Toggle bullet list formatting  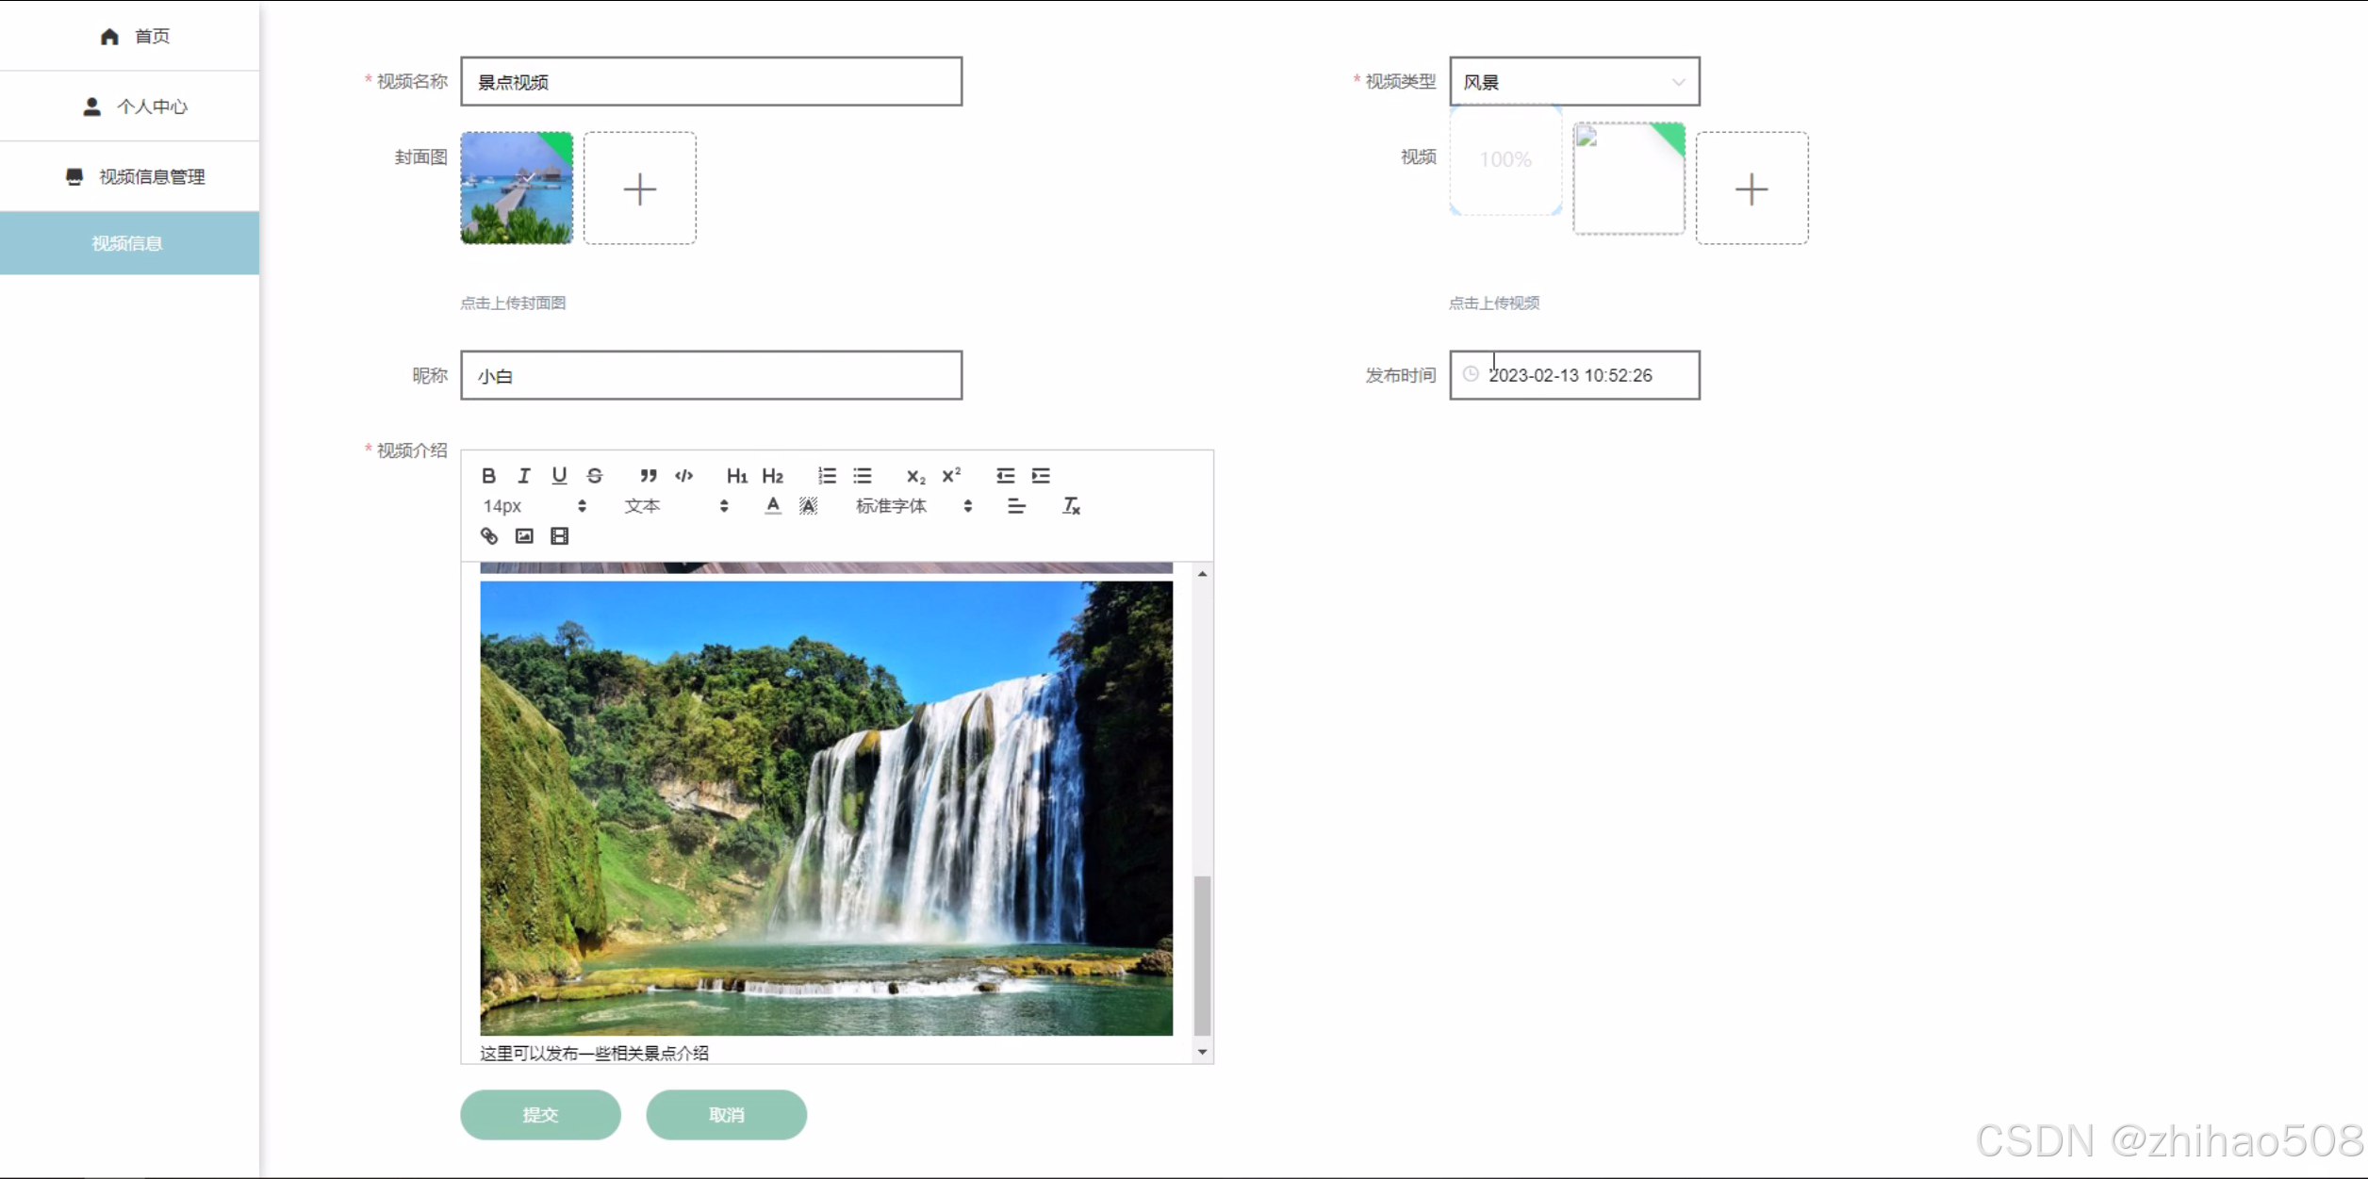[x=863, y=476]
